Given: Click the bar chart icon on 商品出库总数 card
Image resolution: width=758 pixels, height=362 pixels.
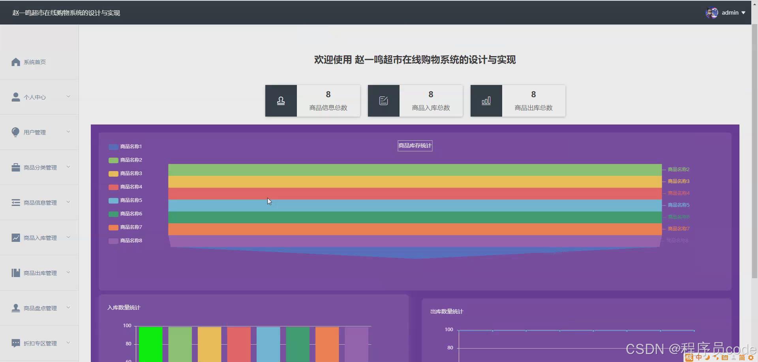Looking at the screenshot, I should 486,101.
